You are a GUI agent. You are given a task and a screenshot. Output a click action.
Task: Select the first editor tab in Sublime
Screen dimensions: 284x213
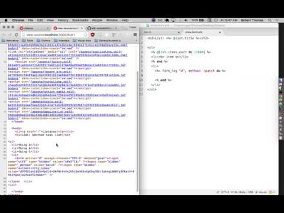[161, 32]
